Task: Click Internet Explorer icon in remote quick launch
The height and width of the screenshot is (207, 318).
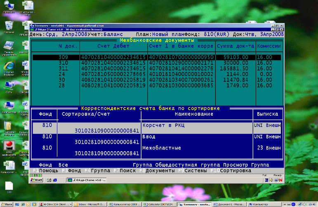Action: [55, 180]
